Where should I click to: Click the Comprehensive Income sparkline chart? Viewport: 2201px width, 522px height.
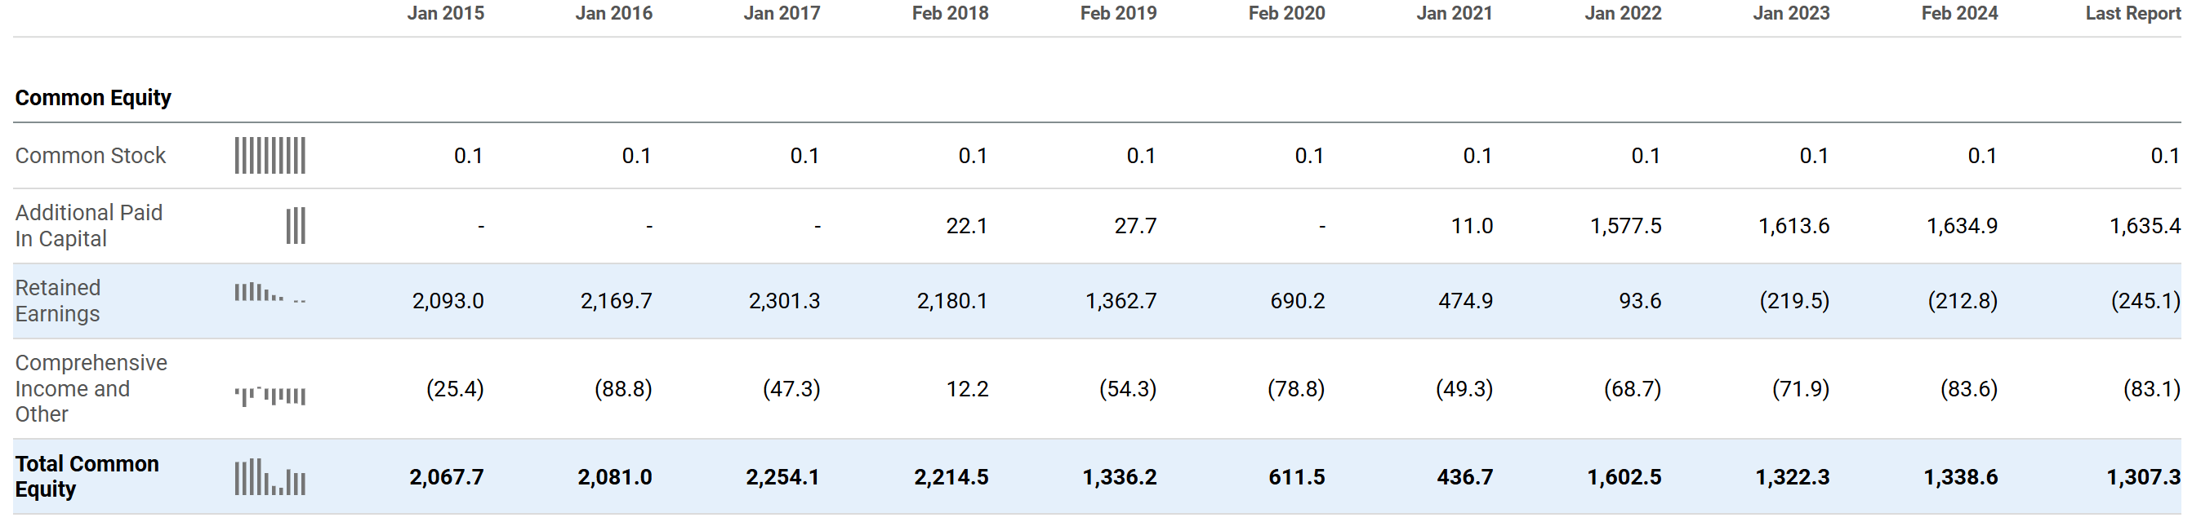(x=270, y=396)
